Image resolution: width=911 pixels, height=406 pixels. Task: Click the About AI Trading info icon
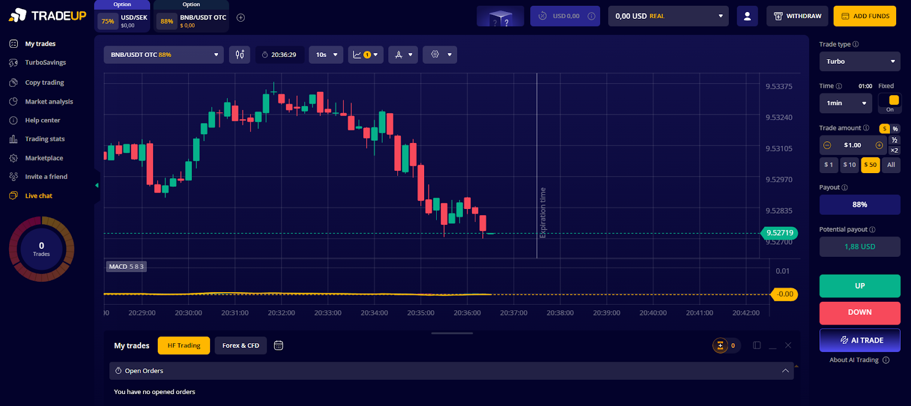coord(886,360)
